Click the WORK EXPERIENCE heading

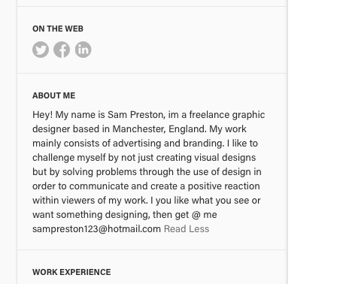pyautogui.click(x=71, y=272)
